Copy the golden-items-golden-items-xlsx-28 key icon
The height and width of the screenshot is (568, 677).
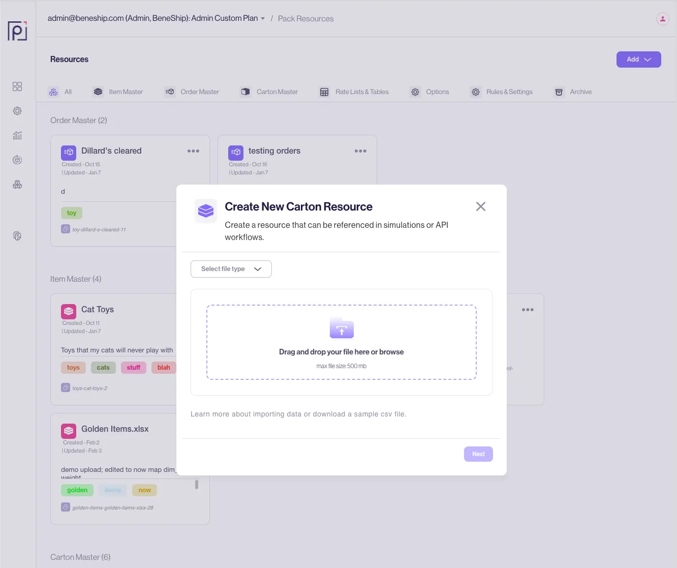[x=66, y=507]
